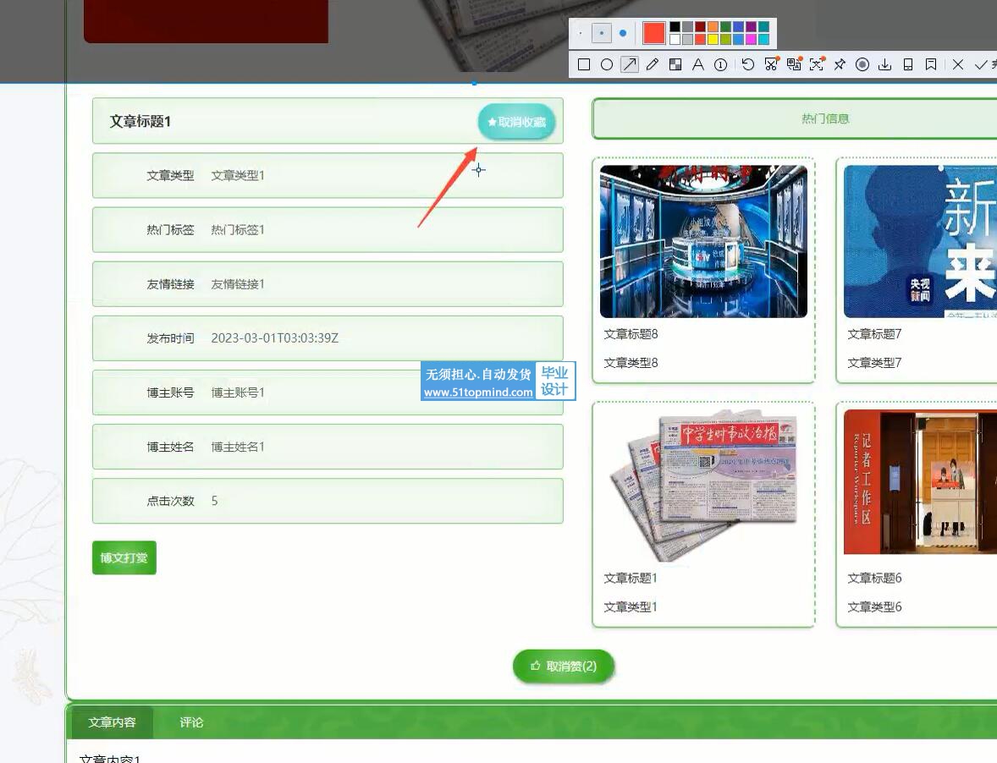Pick the purple color swatch
The width and height of the screenshot is (997, 763).
tap(751, 27)
